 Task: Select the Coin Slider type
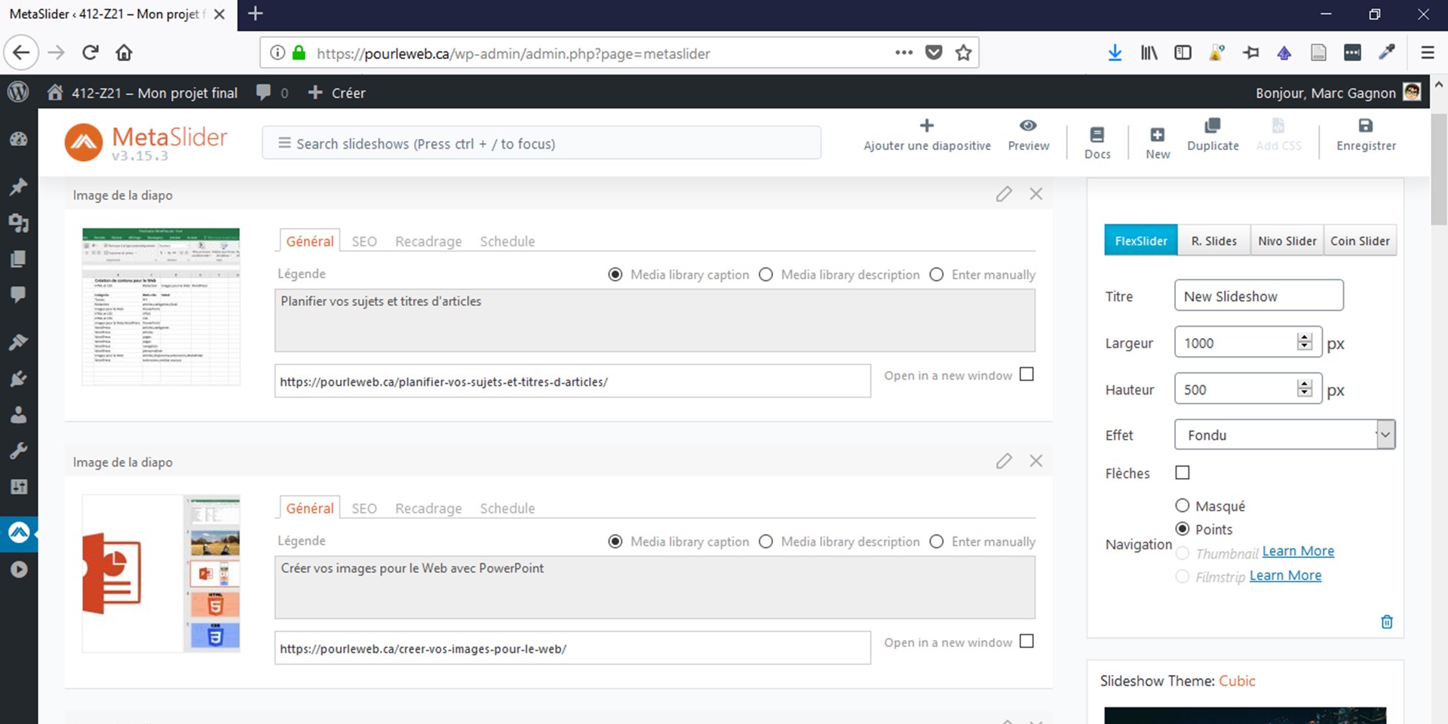click(x=1360, y=241)
